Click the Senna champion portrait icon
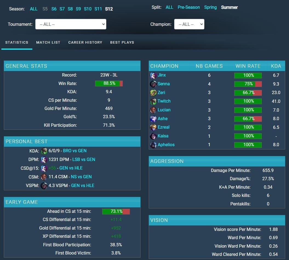The height and width of the screenshot is (260, 289). click(x=153, y=84)
